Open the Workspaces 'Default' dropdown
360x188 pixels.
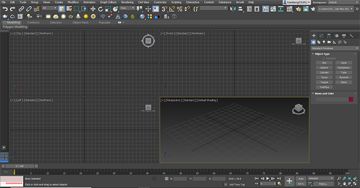(344, 2)
